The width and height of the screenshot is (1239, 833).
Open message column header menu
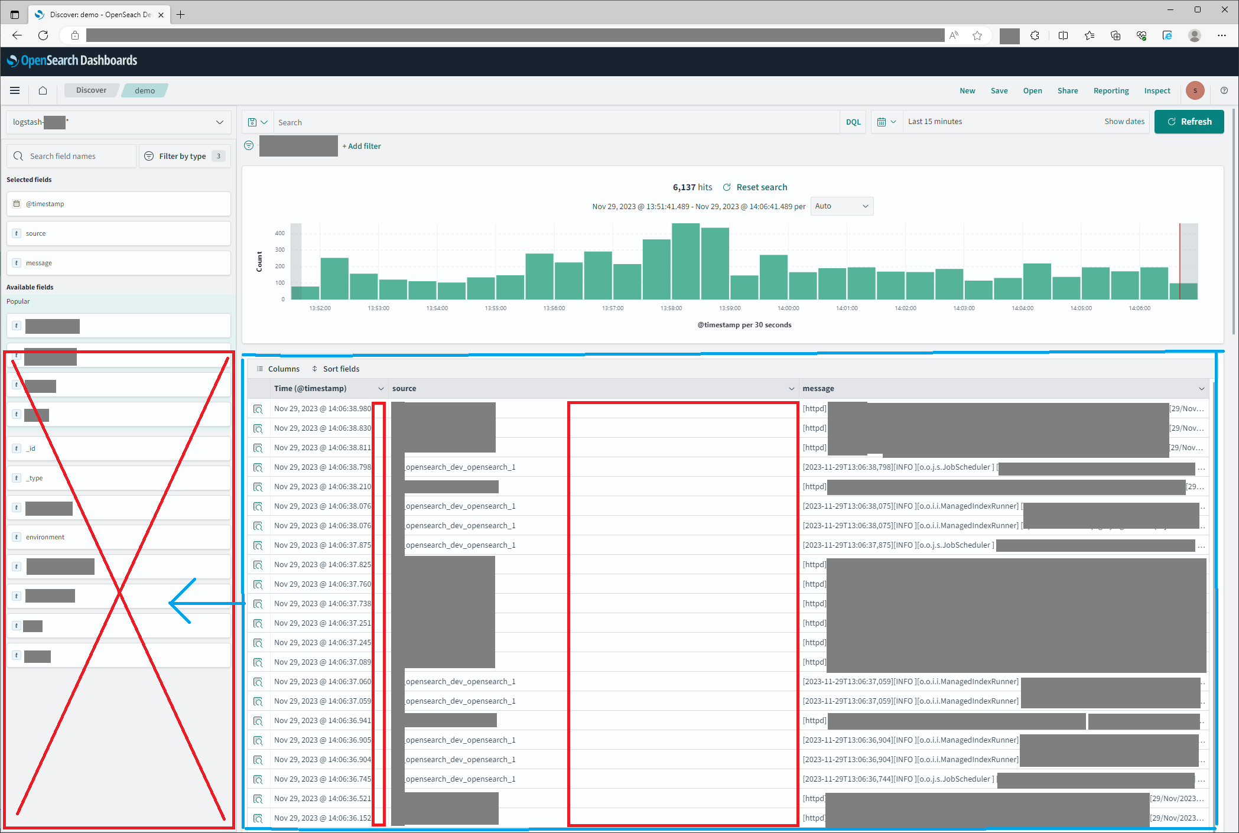tap(1201, 389)
